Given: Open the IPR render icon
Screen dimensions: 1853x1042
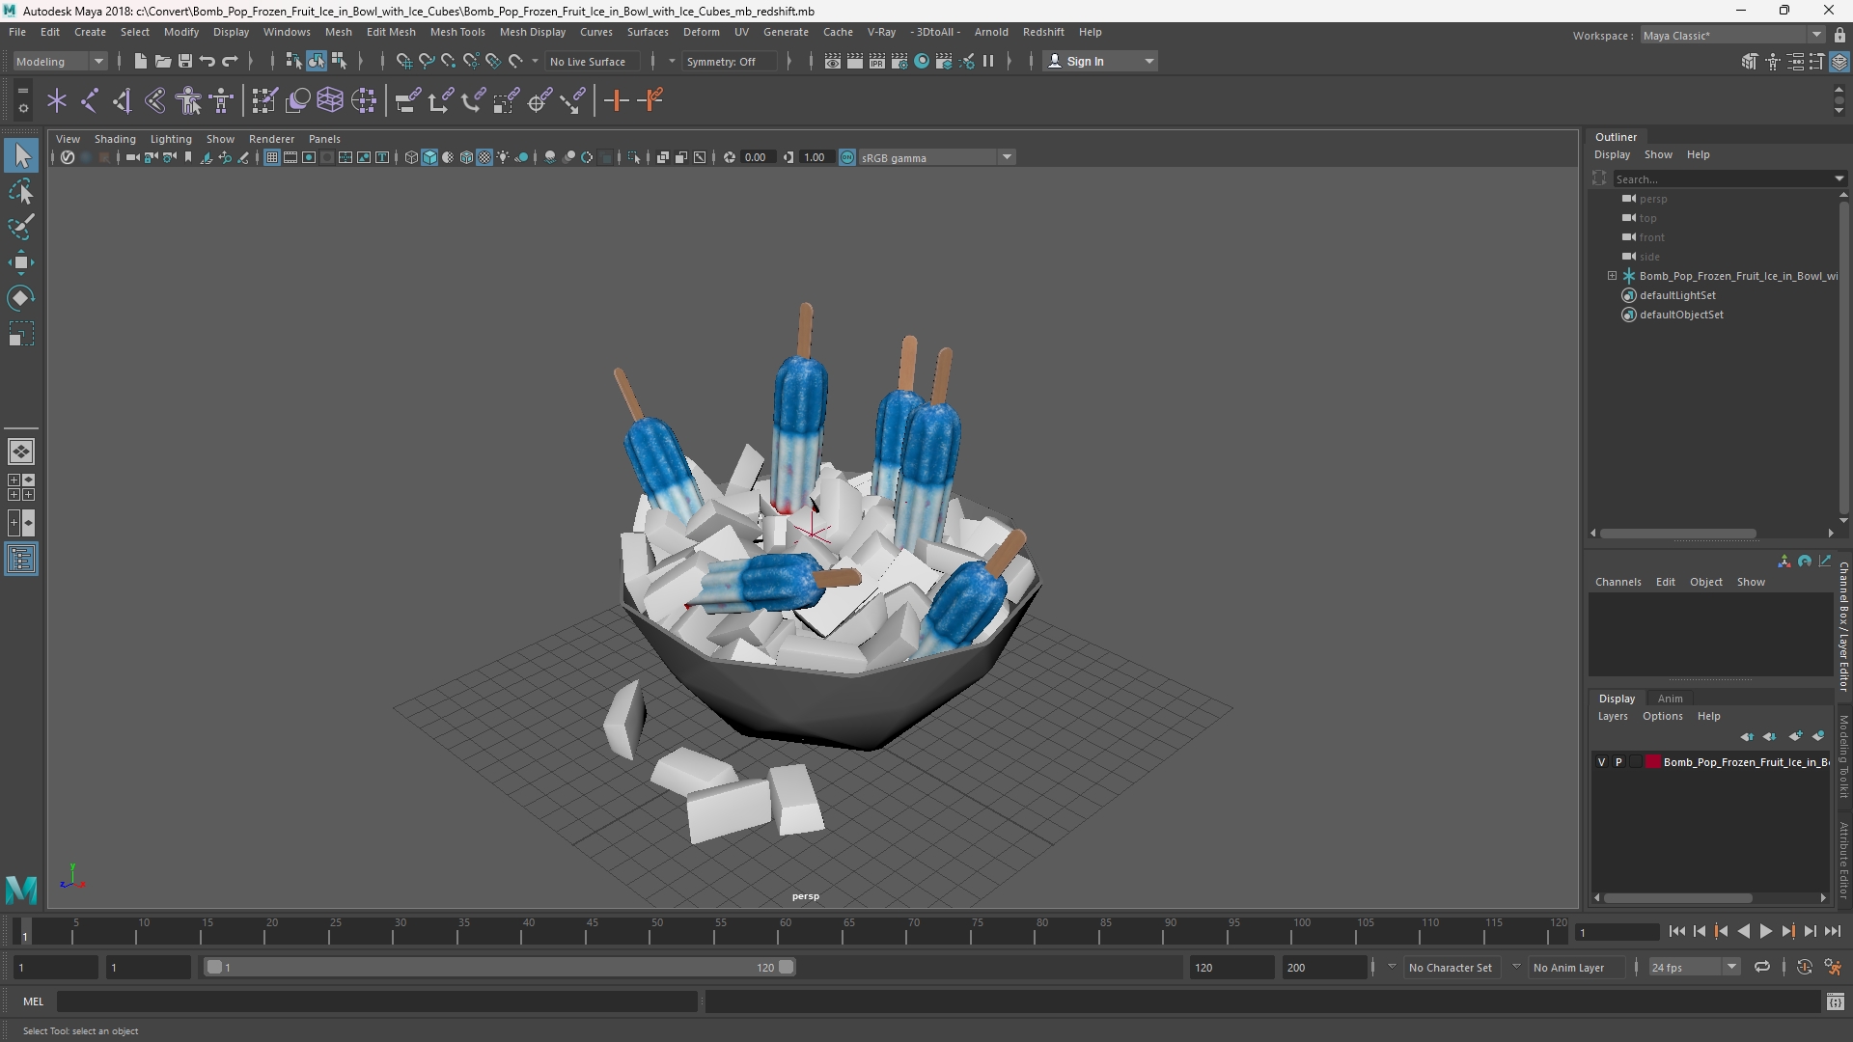Looking at the screenshot, I should click(x=877, y=61).
